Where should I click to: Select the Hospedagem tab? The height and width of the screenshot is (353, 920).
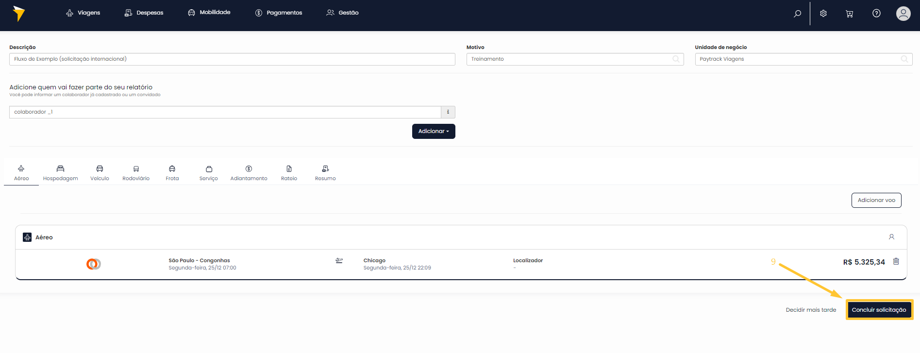point(60,173)
